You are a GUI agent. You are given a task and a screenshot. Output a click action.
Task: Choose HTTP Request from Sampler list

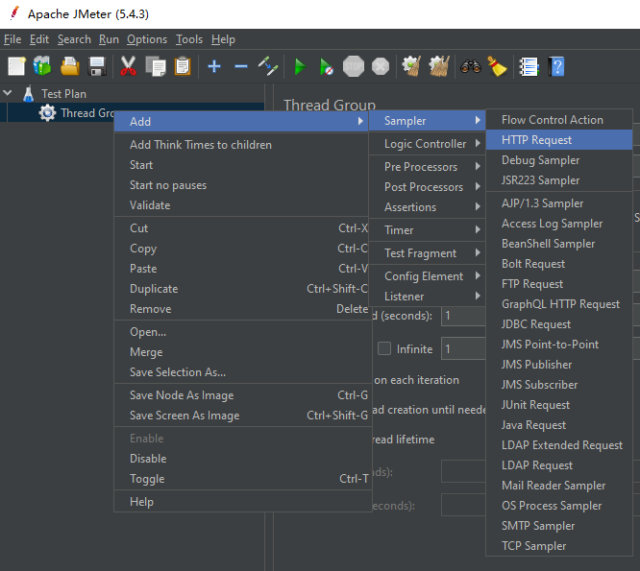click(559, 140)
